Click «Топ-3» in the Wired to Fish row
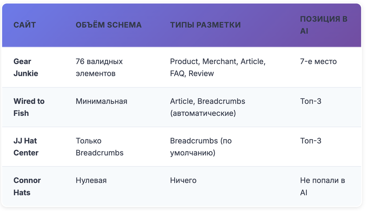This screenshot has width=367, height=211. pos(311,101)
